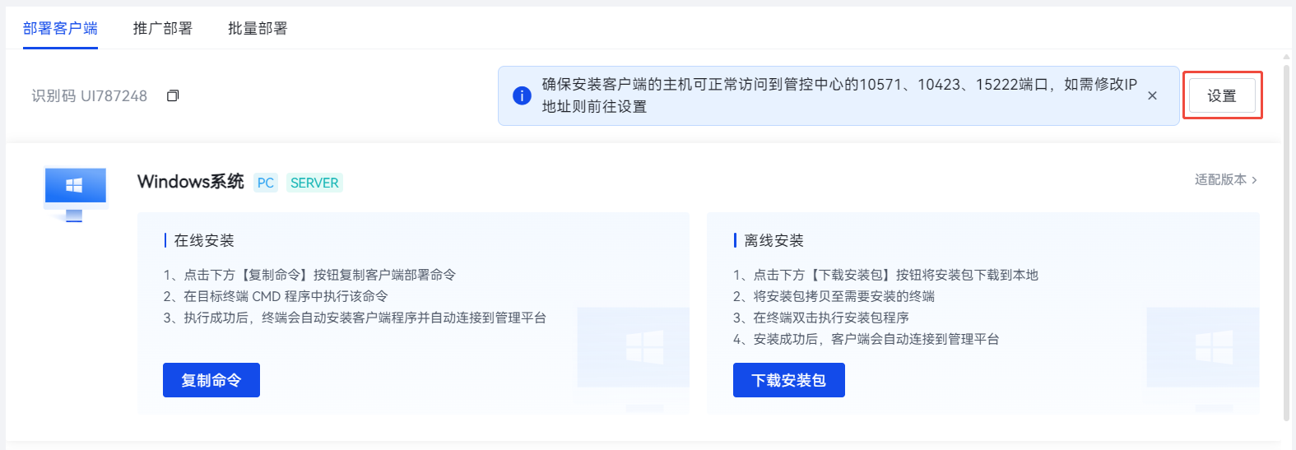1296x450 pixels.
Task: Copy the identification code UI787248
Action: pos(173,96)
